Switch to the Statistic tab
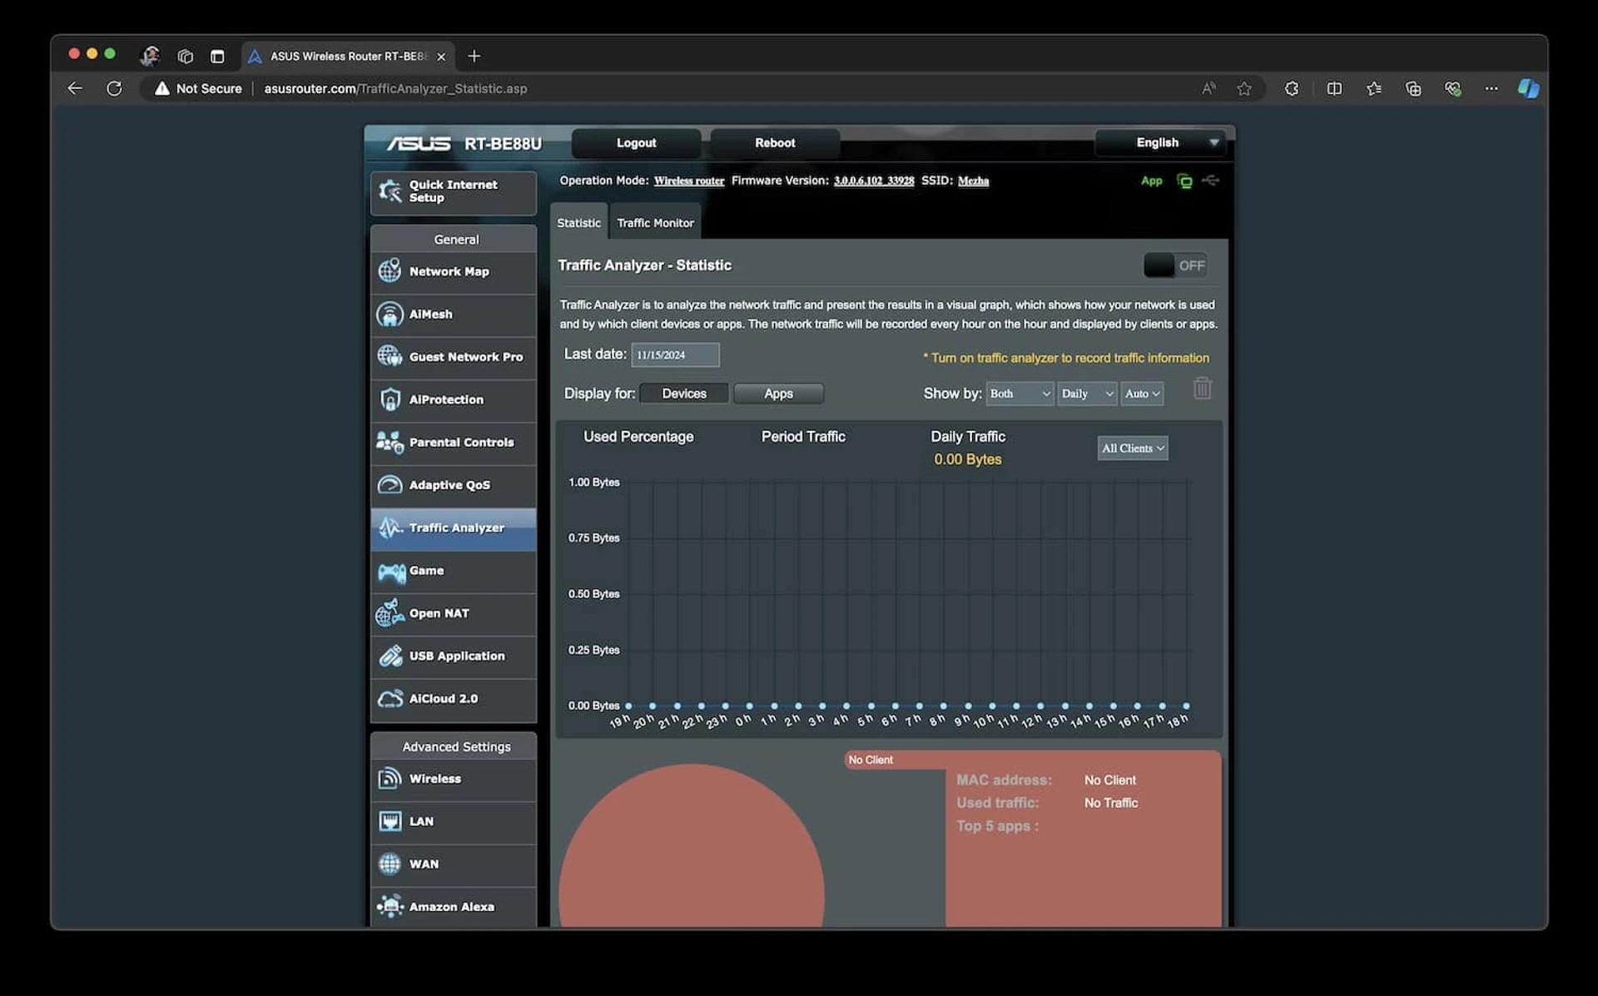1598x996 pixels. coord(578,223)
